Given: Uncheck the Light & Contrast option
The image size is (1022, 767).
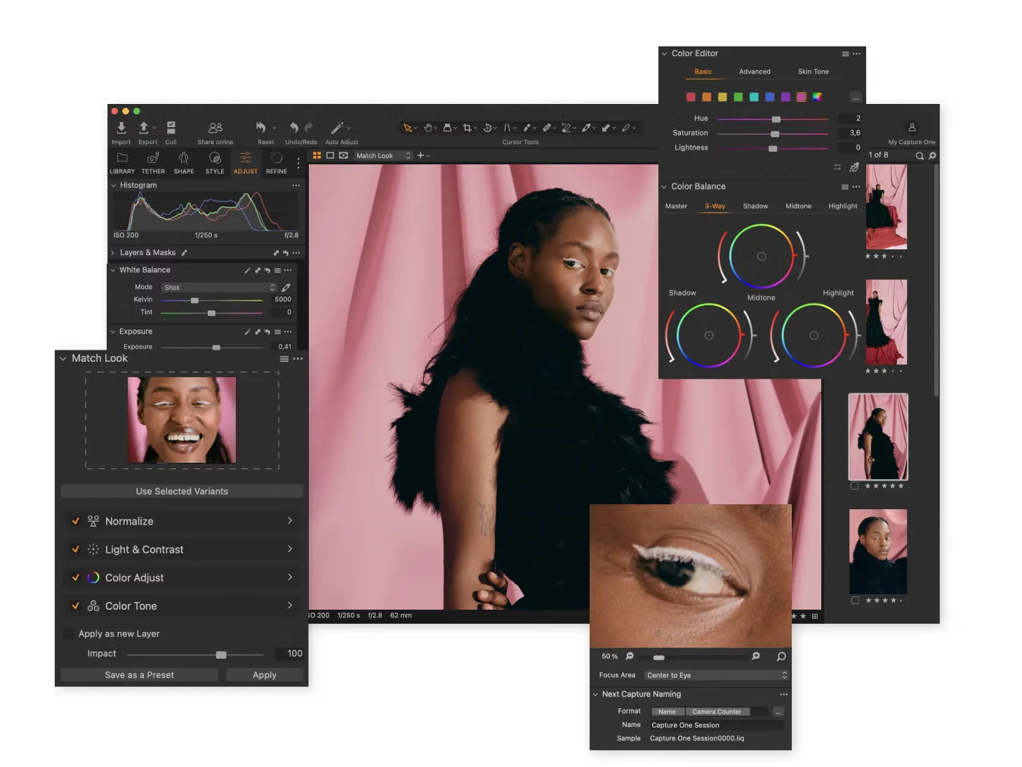Looking at the screenshot, I should [75, 549].
